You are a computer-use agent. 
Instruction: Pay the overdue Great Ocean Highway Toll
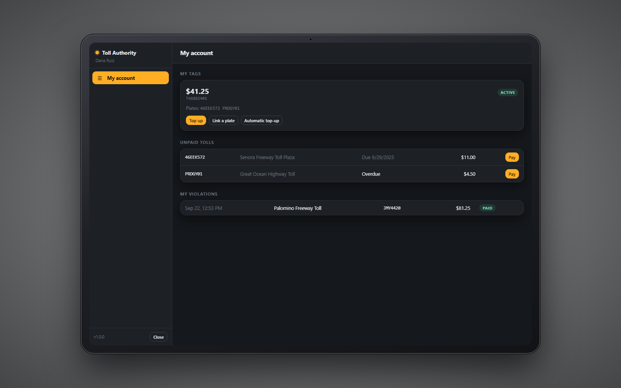512,174
